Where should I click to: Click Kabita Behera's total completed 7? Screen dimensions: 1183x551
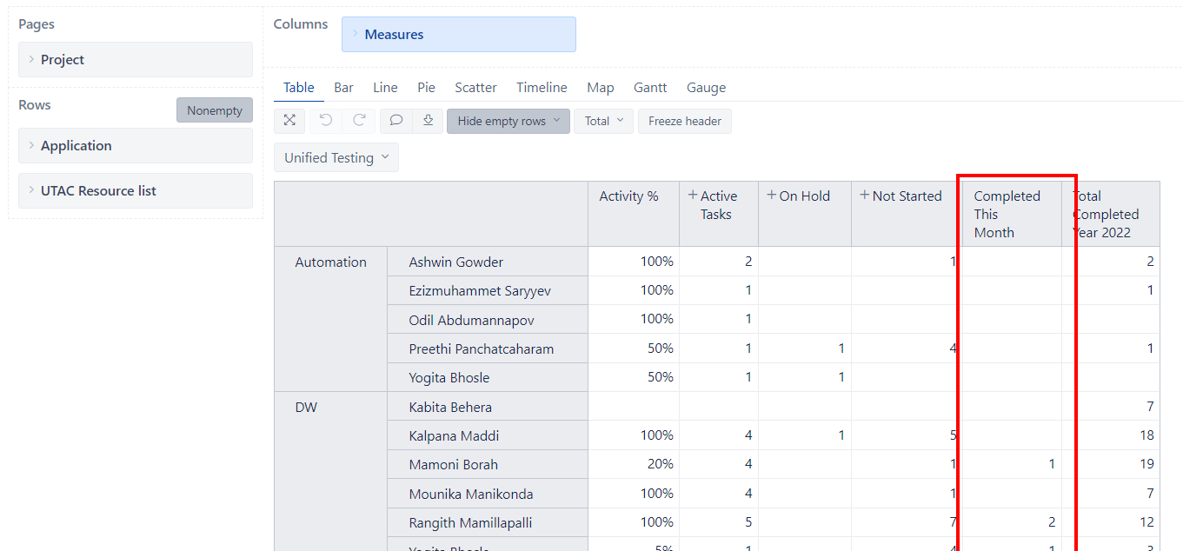click(1150, 407)
